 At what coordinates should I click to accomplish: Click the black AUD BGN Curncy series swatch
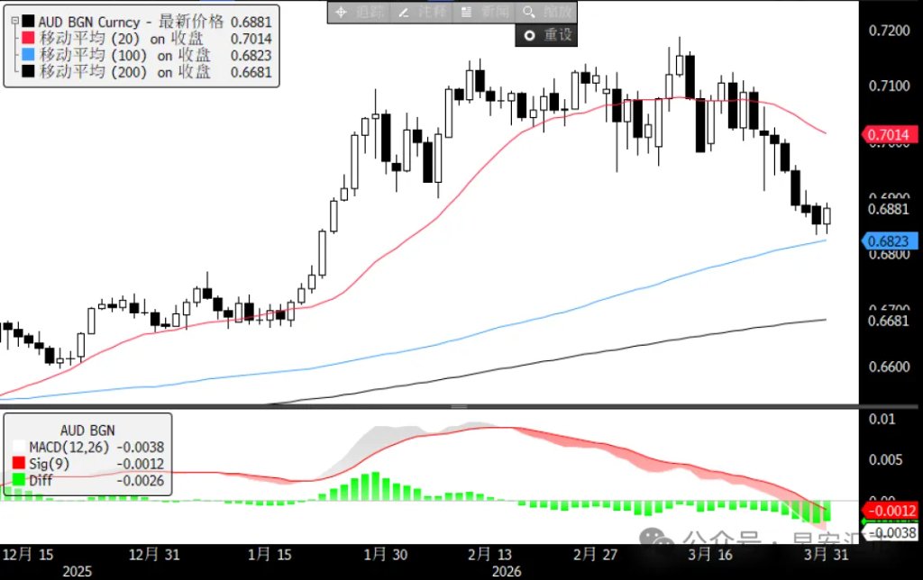click(28, 21)
